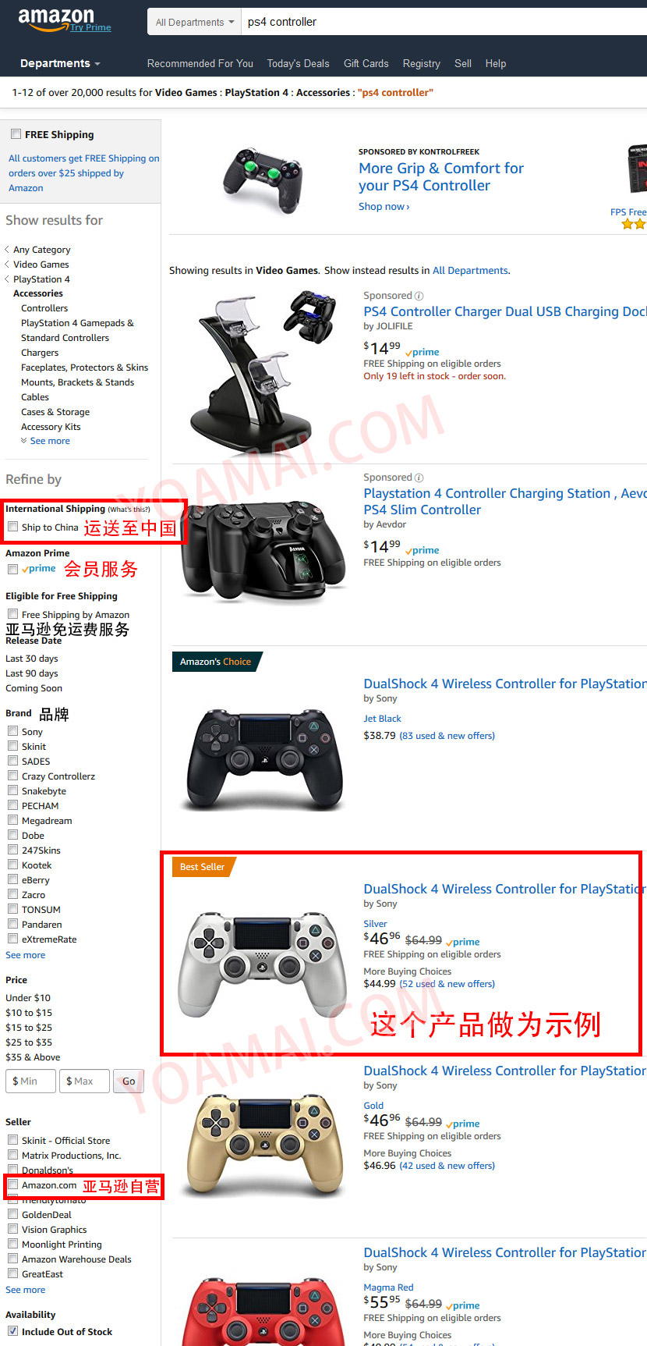The width and height of the screenshot is (647, 1346).
Task: Click the Min price input field
Action: 30,1081
